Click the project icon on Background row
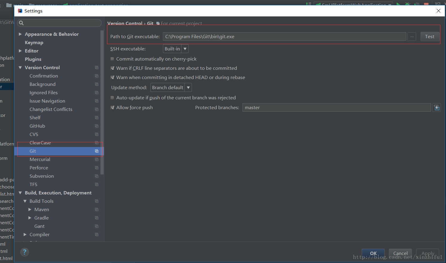 [97, 84]
